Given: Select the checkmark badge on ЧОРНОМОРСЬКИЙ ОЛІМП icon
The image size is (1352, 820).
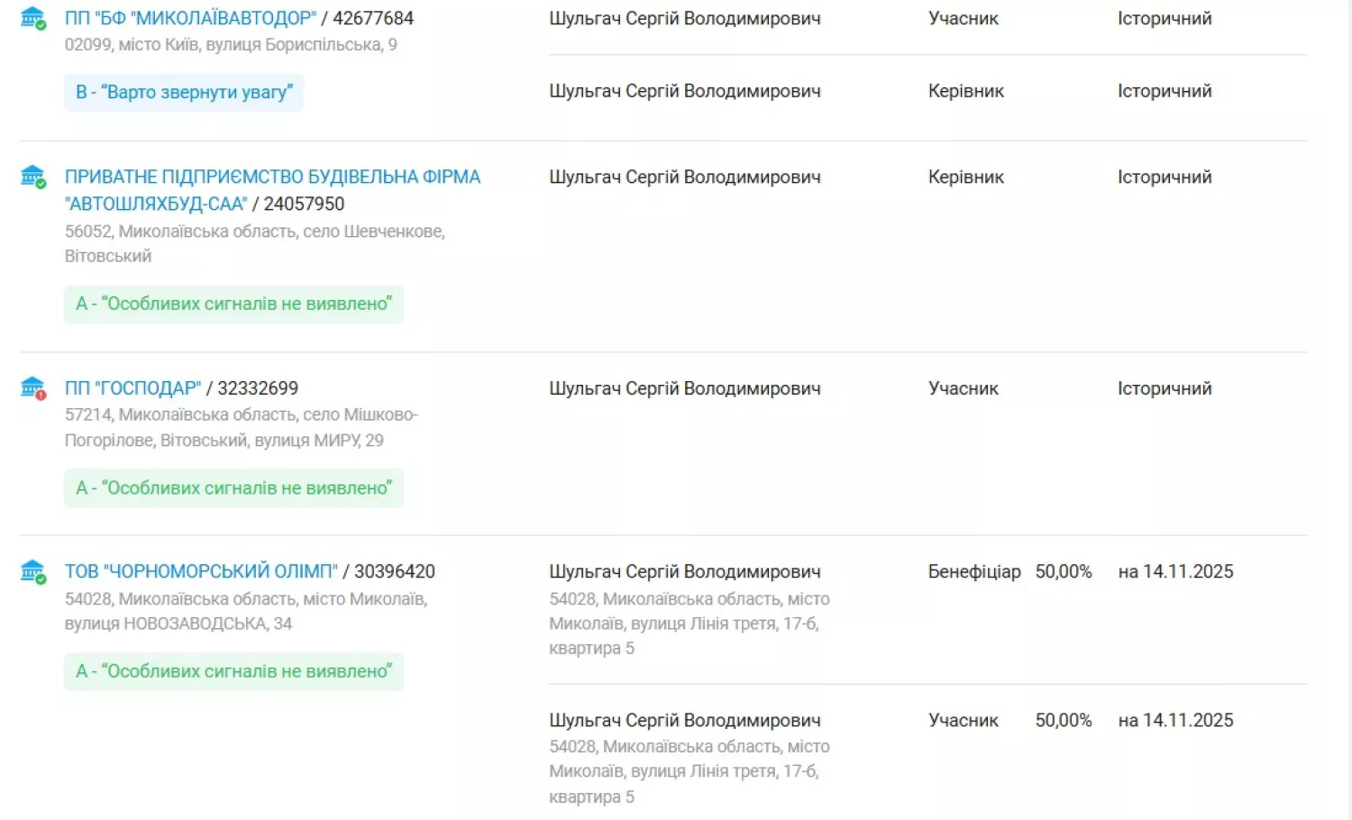Looking at the screenshot, I should click(41, 578).
